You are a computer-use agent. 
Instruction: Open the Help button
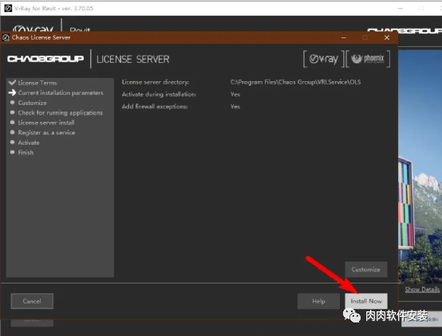point(318,301)
